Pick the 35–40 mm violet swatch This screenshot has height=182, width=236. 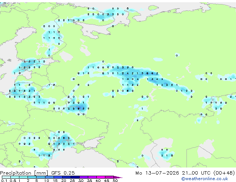point(92,177)
